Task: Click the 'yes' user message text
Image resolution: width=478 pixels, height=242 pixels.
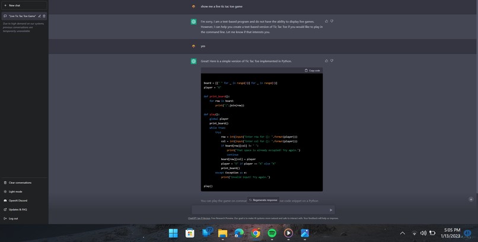Action: [x=203, y=46]
